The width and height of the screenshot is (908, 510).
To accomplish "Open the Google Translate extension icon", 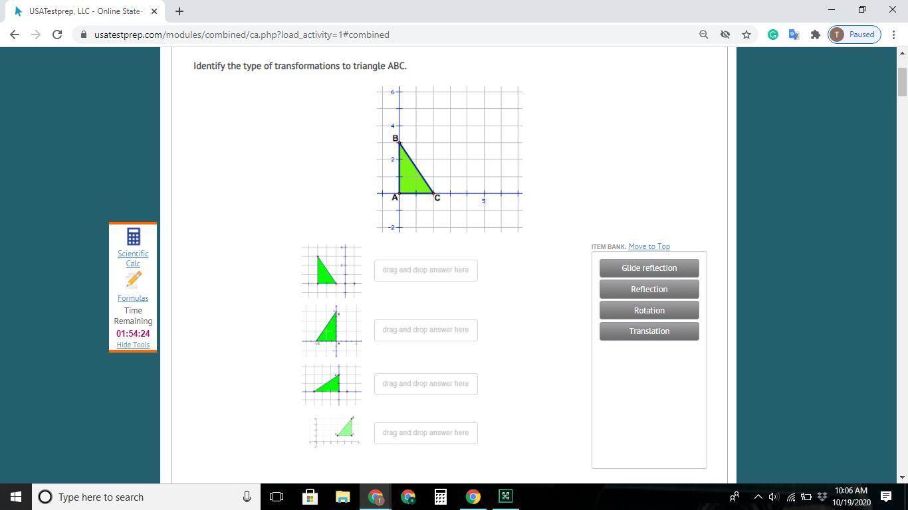I will tap(794, 35).
